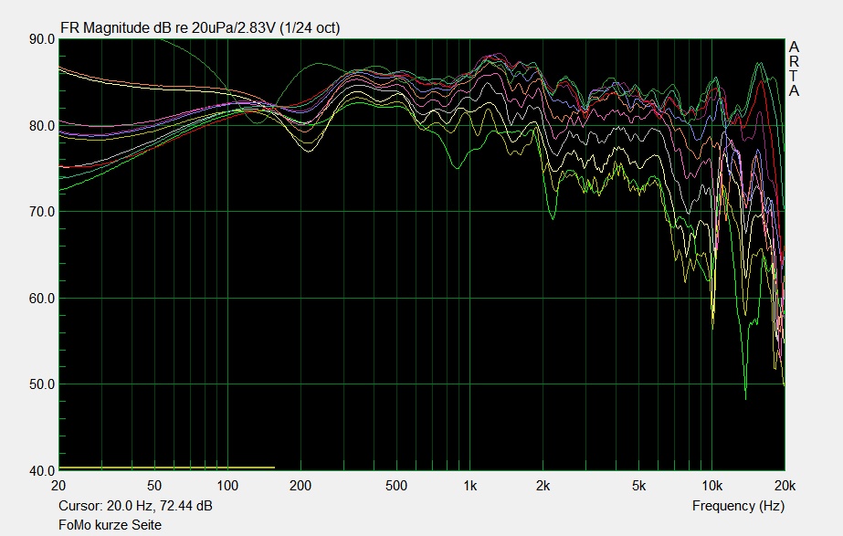Screen dimensions: 843x536
Task: Click the '10k' frequency axis label
Action: [x=711, y=486]
